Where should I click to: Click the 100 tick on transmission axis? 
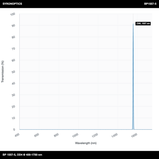click(13, 14)
